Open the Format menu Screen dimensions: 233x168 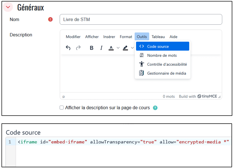point(126,37)
